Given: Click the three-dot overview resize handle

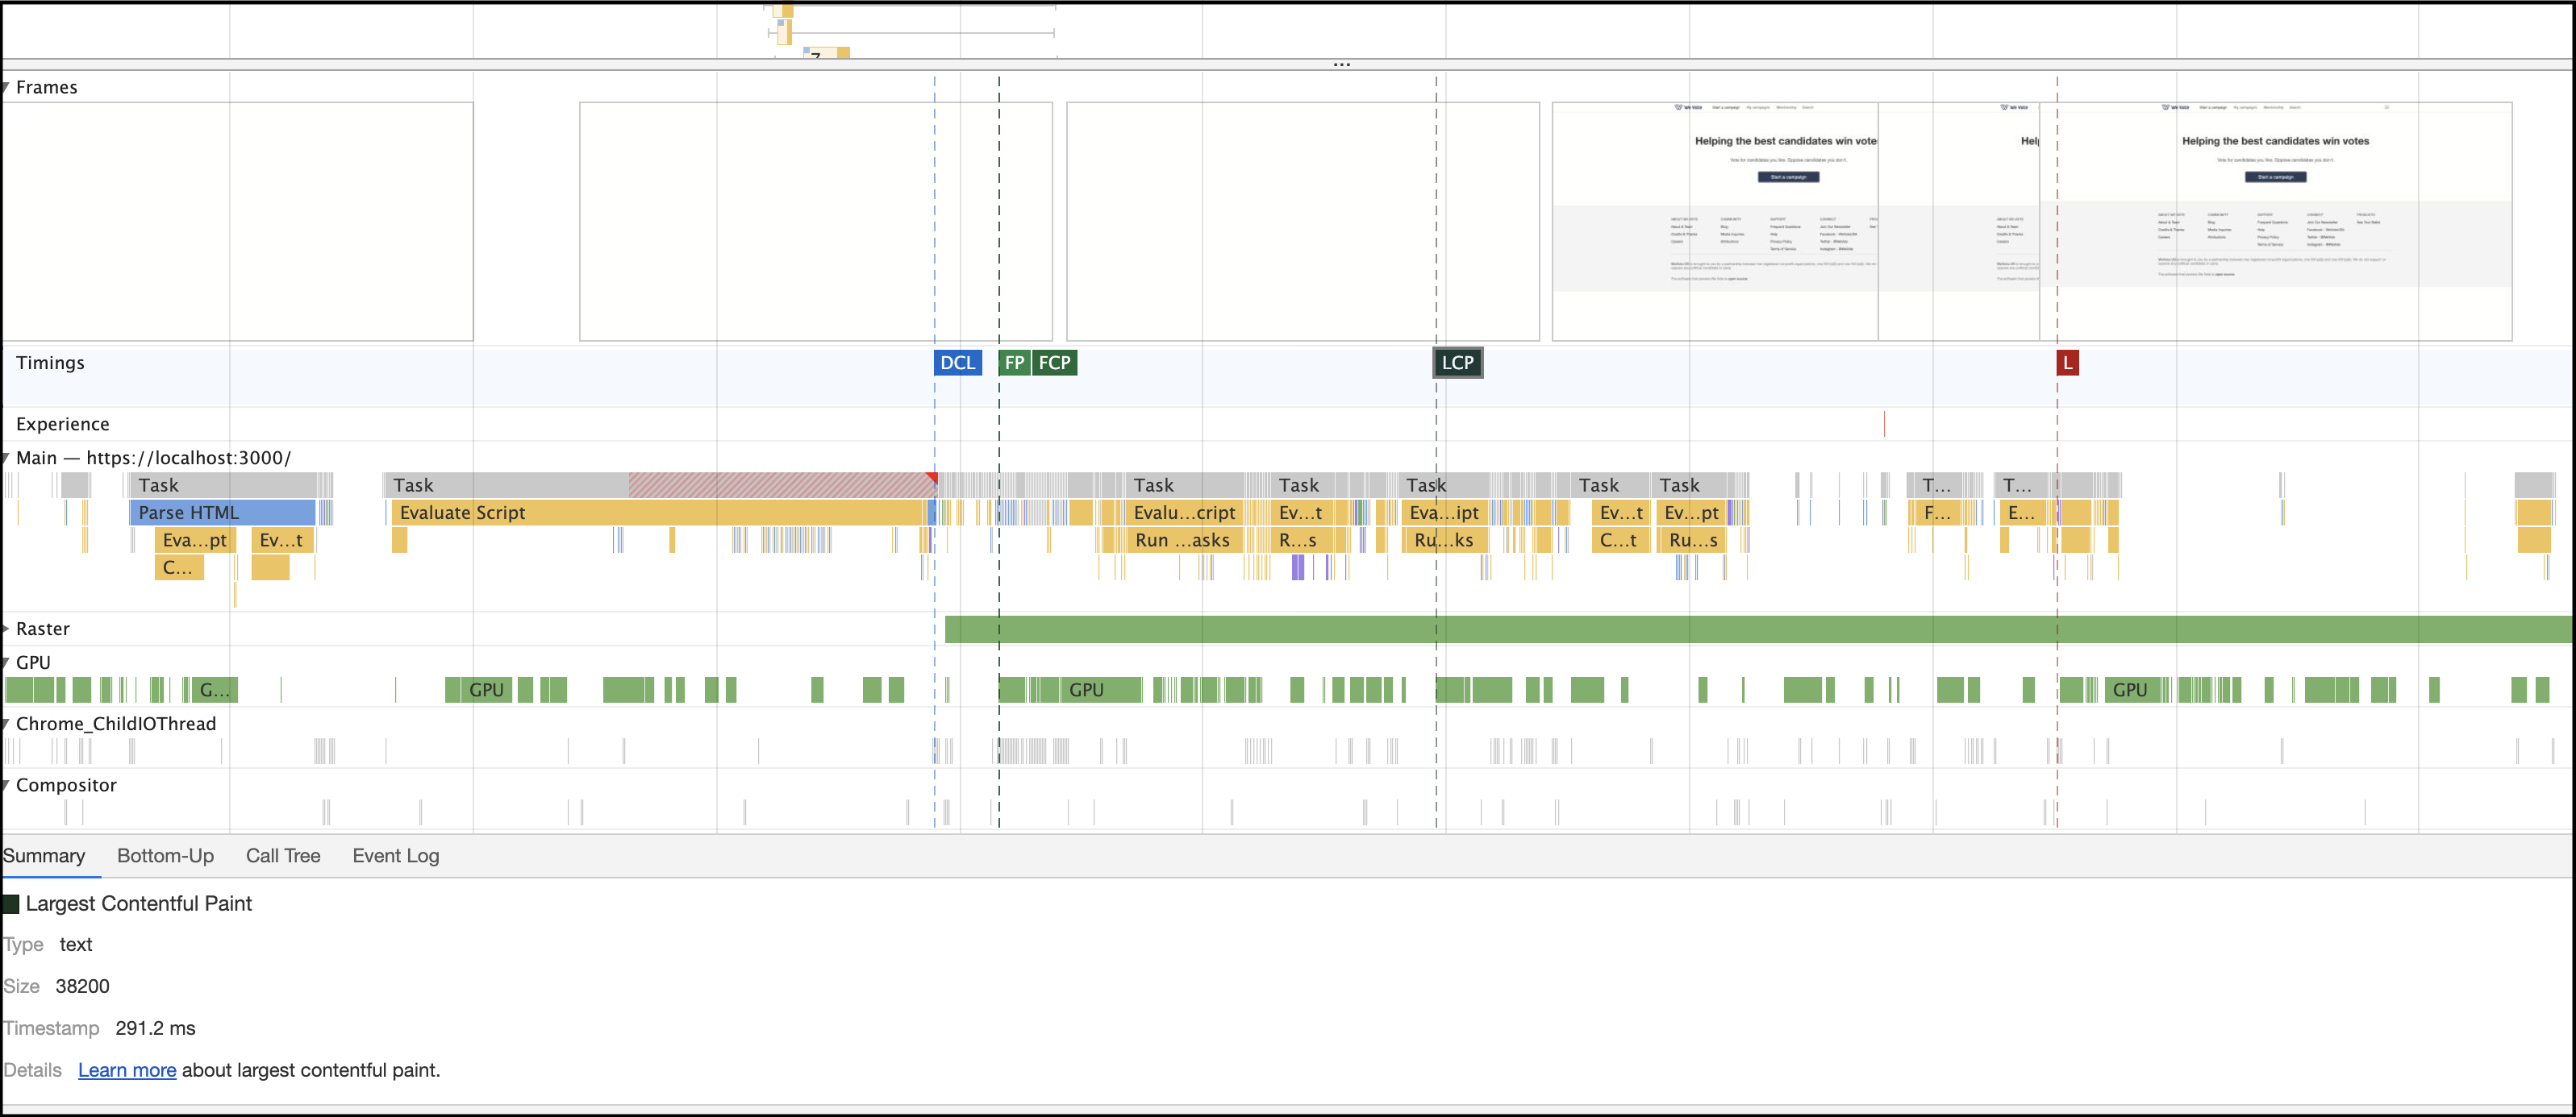Looking at the screenshot, I should pyautogui.click(x=1341, y=65).
